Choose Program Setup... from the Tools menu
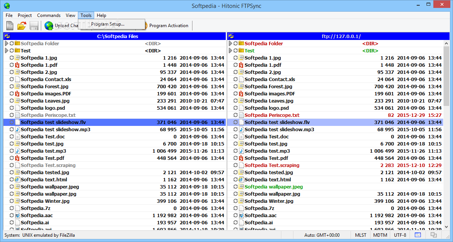 (x=112, y=24)
